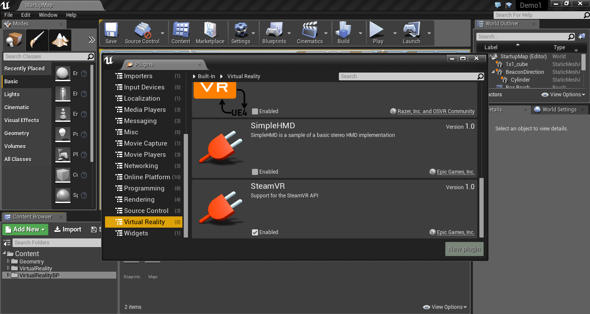Open the Play options dropdown arrow

point(395,33)
